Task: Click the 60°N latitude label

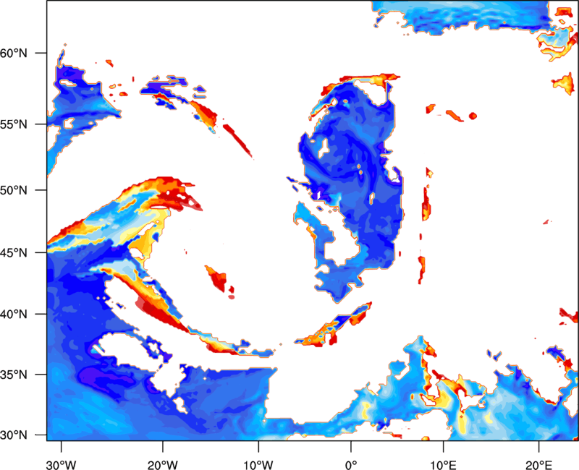Action: pyautogui.click(x=14, y=54)
